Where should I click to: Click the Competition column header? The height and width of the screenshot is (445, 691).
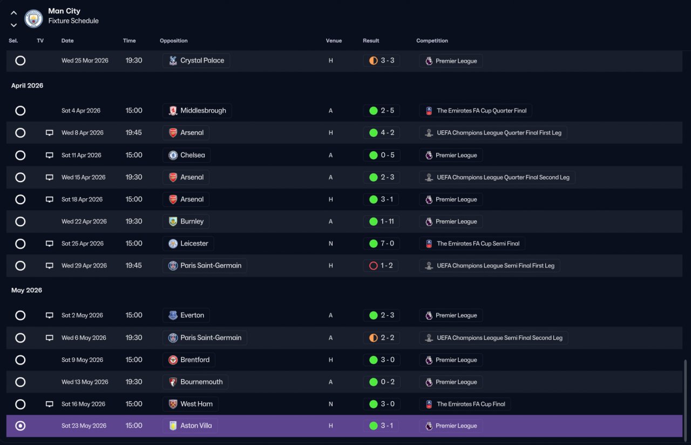(x=432, y=41)
